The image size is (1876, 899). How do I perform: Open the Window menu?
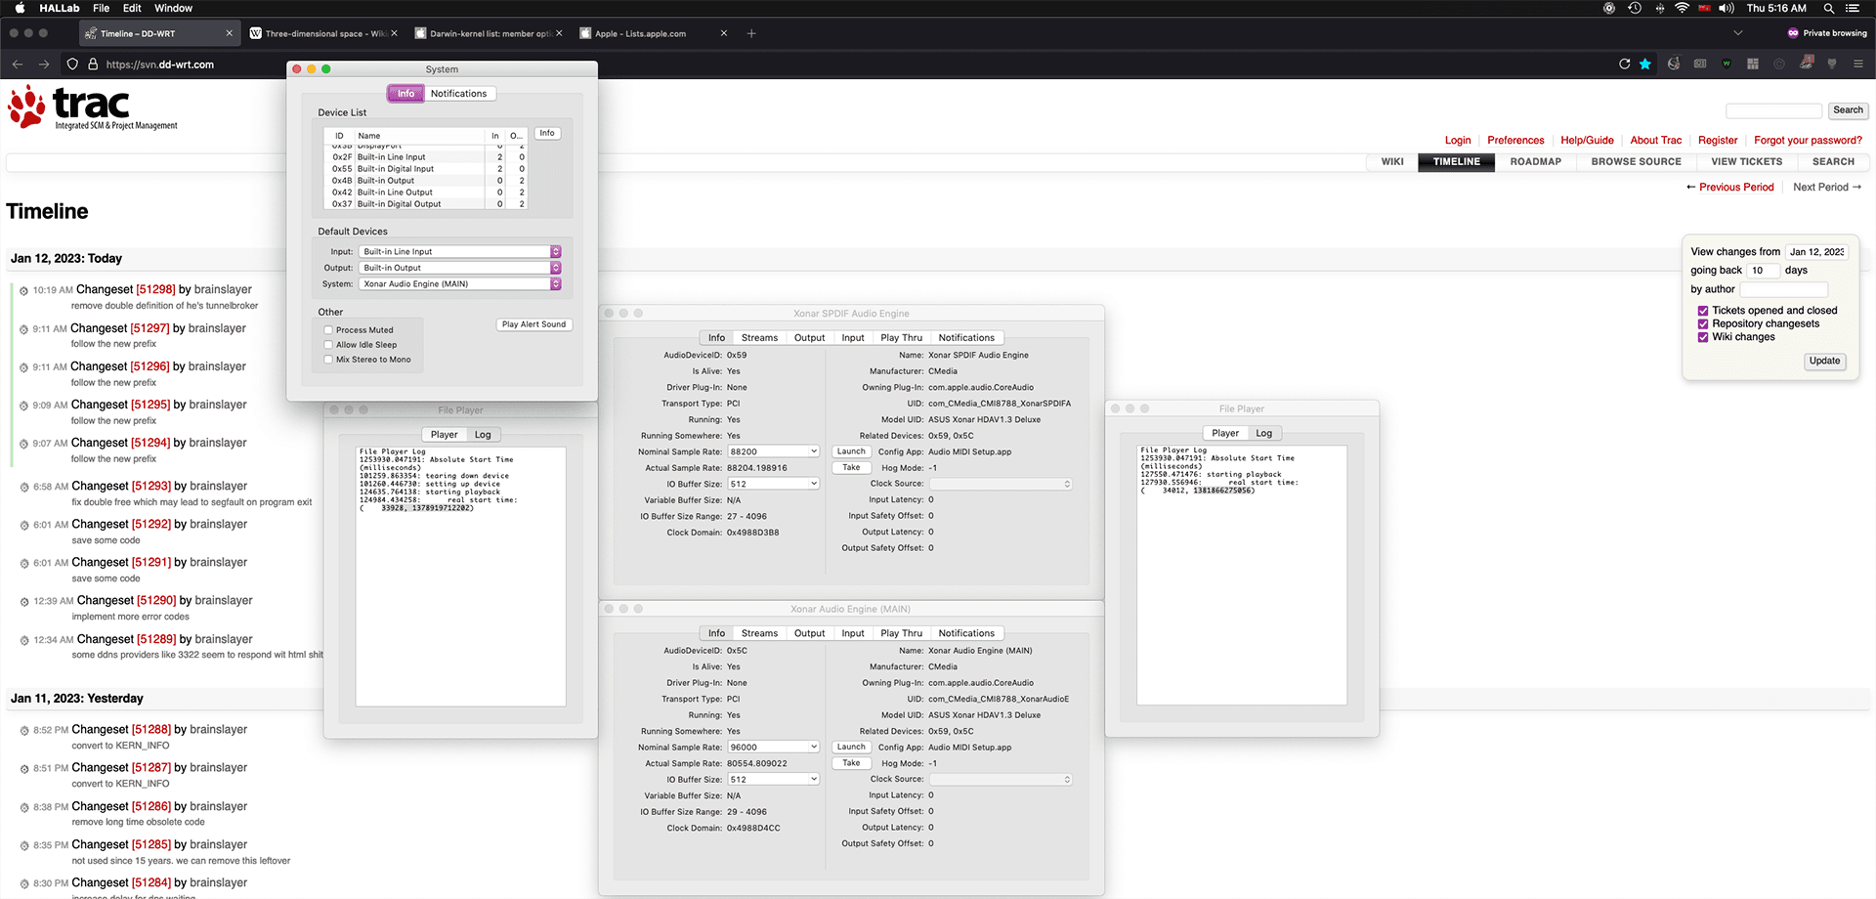[x=174, y=8]
